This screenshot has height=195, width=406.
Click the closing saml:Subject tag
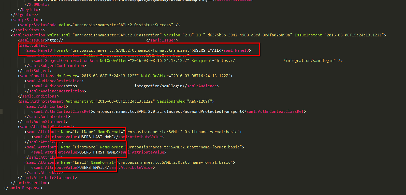(35, 71)
